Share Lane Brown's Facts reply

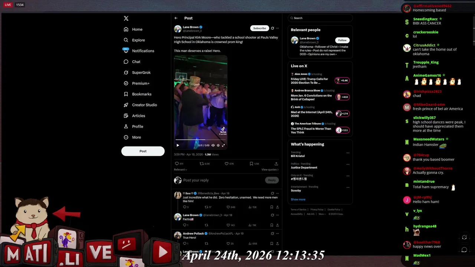(277, 225)
